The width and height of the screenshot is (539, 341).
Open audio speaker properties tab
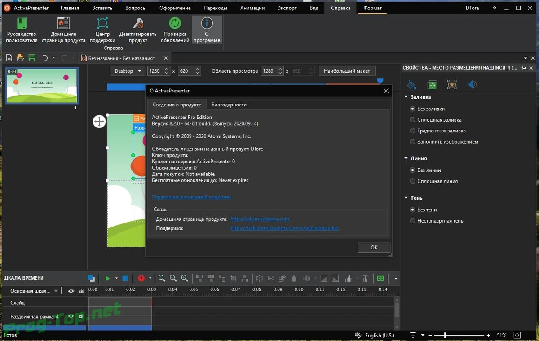[472, 85]
